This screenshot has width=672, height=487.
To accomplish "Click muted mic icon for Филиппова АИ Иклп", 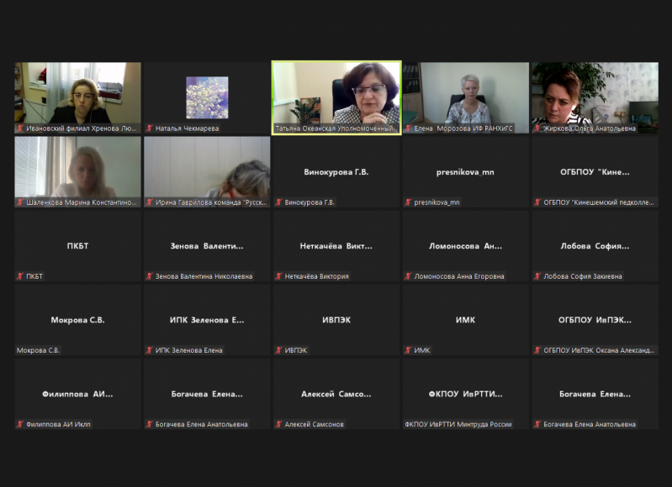I will pos(20,424).
